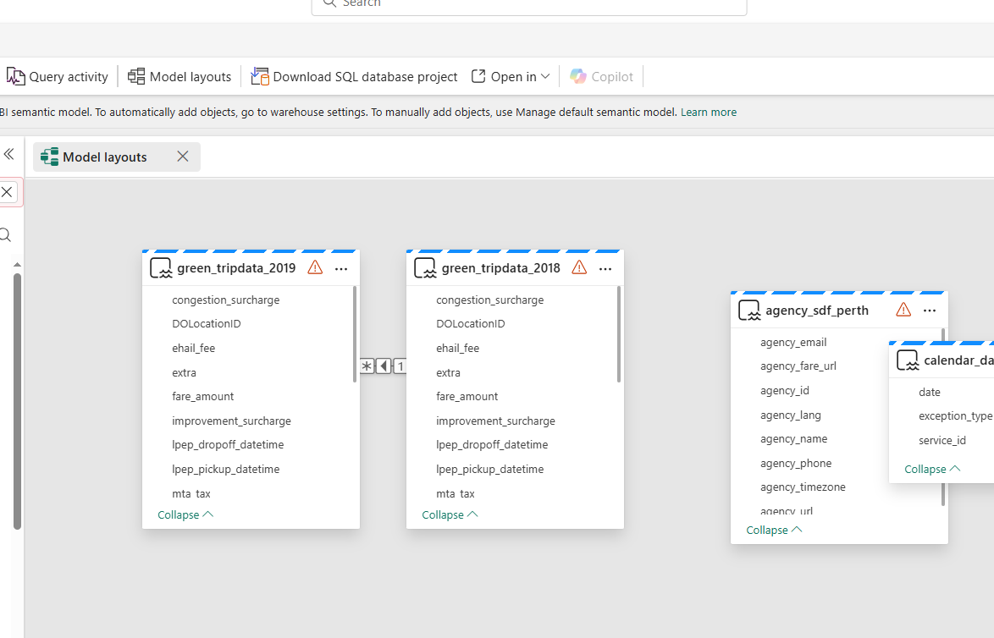Collapse the green_tripdata_2018 table card
Screen dimensions: 994x638
click(450, 515)
